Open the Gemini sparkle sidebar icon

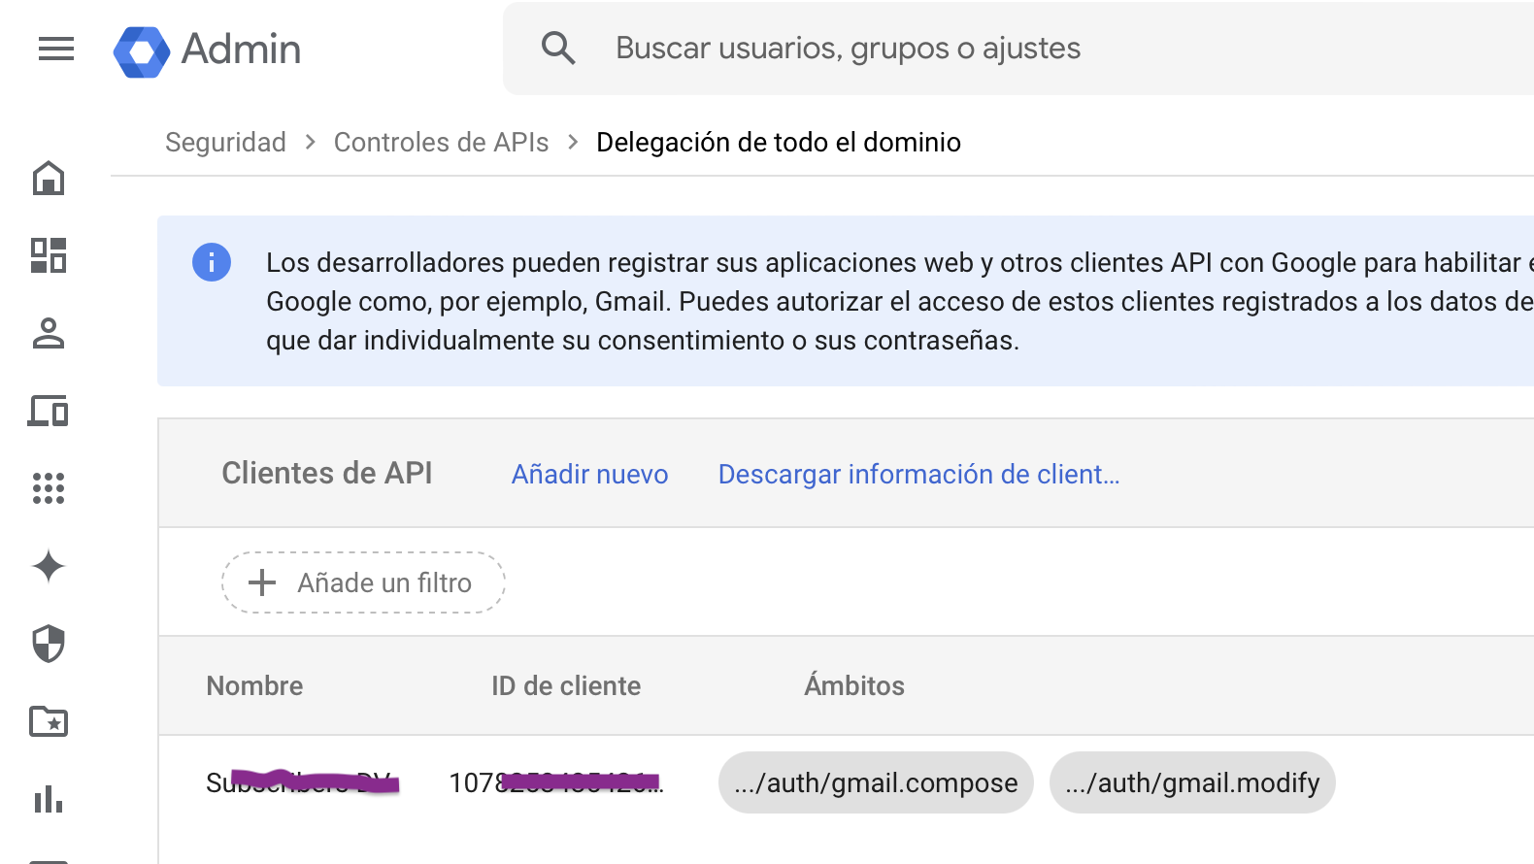49,566
